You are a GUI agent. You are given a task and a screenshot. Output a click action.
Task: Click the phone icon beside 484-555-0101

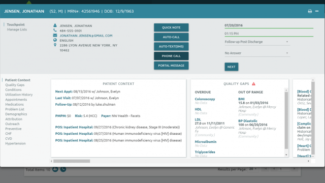point(55,30)
